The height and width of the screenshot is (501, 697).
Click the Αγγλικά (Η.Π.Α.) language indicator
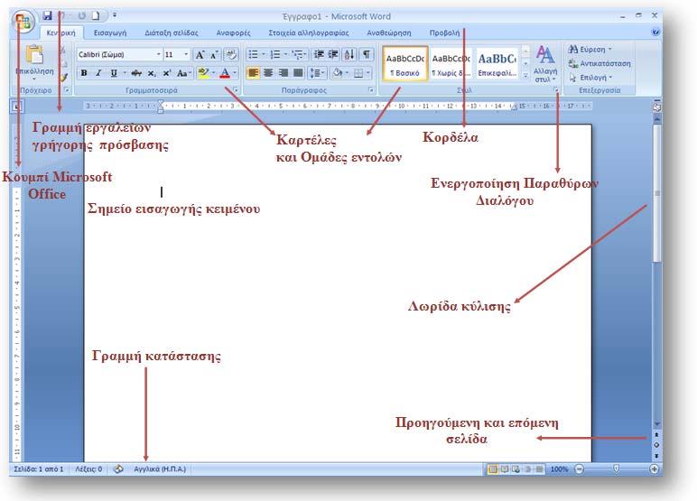coord(160,469)
